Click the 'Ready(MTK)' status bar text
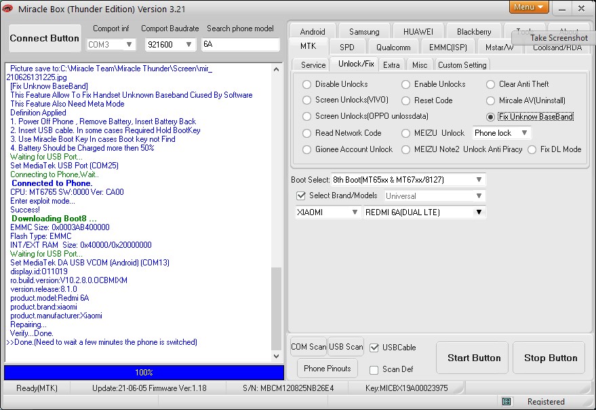Image resolution: width=596 pixels, height=410 pixels. pyautogui.click(x=37, y=388)
